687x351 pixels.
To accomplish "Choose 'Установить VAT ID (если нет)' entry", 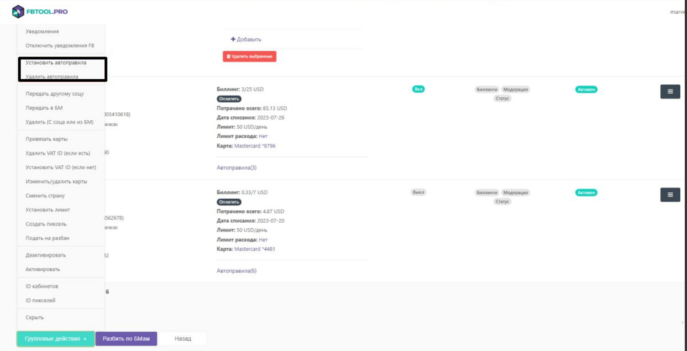I will (61, 167).
